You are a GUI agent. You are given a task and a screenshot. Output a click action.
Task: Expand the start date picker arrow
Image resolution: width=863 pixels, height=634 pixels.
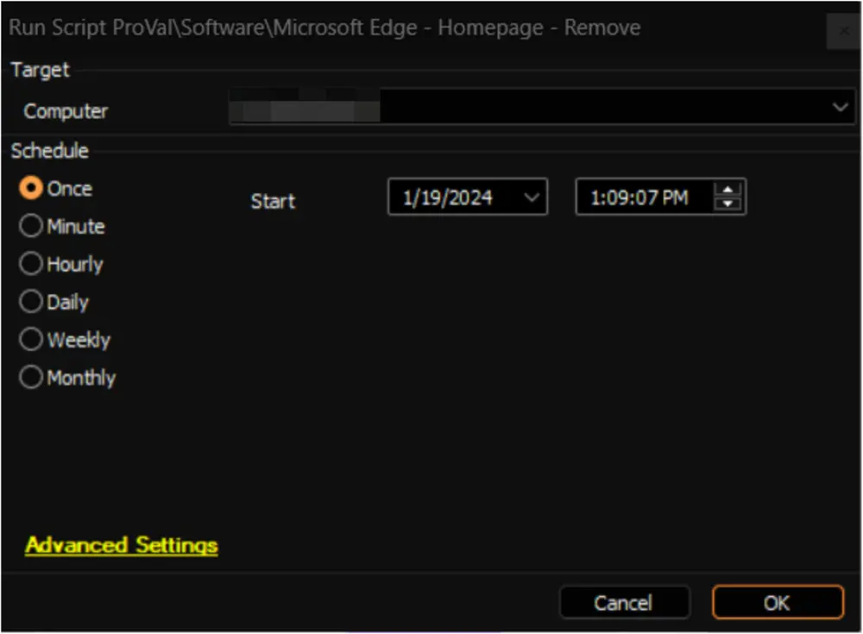[532, 197]
